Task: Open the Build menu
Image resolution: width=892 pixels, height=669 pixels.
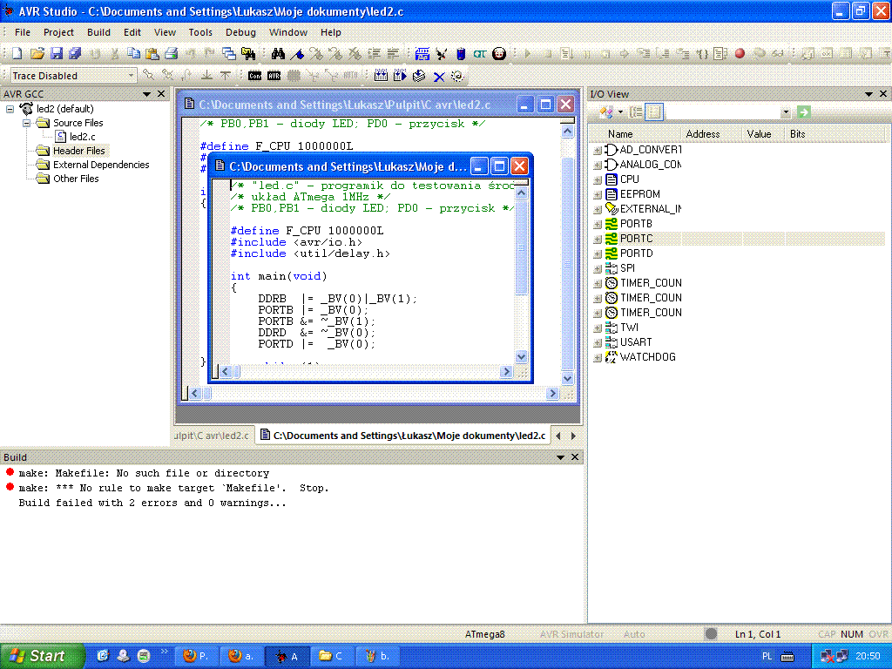Action: pyautogui.click(x=98, y=32)
